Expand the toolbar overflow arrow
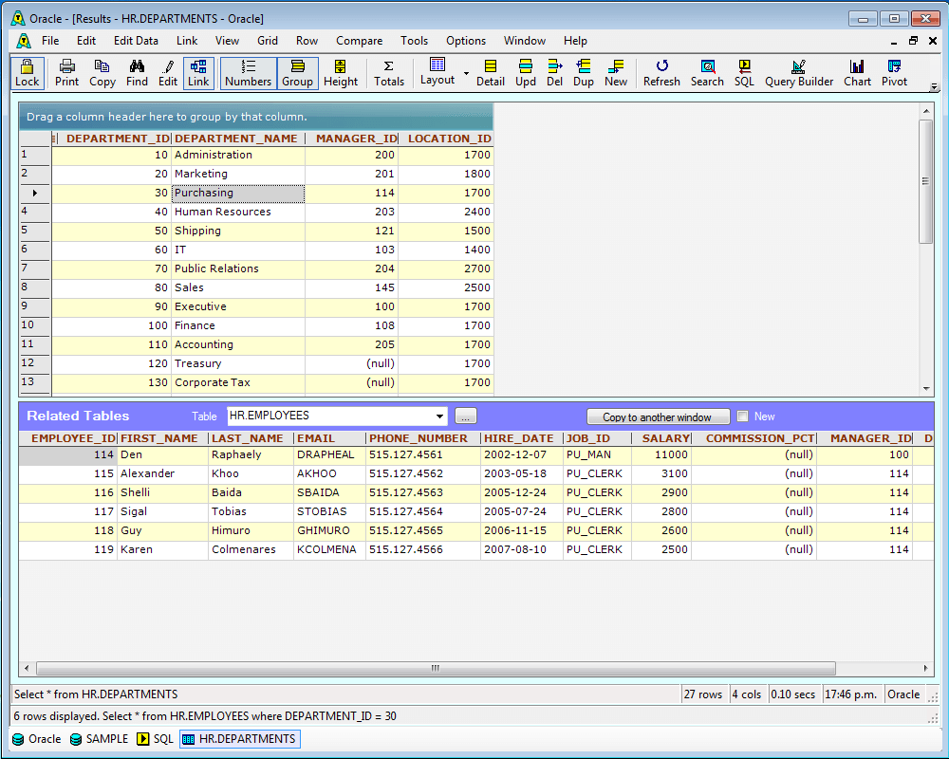949x759 pixels. coord(934,88)
